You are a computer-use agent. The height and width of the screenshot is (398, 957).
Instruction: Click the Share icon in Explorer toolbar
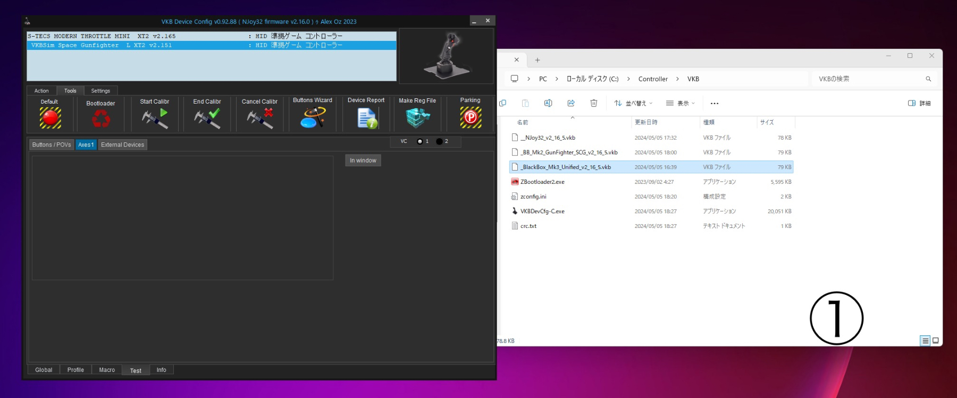click(x=571, y=103)
